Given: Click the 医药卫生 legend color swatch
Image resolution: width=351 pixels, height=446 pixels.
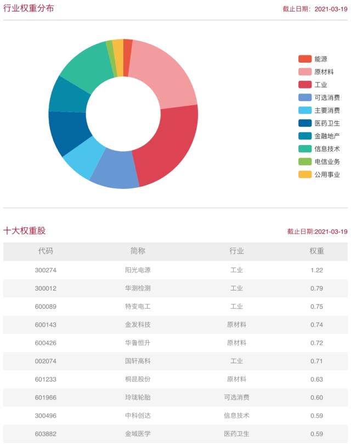Looking at the screenshot, I should click(305, 123).
